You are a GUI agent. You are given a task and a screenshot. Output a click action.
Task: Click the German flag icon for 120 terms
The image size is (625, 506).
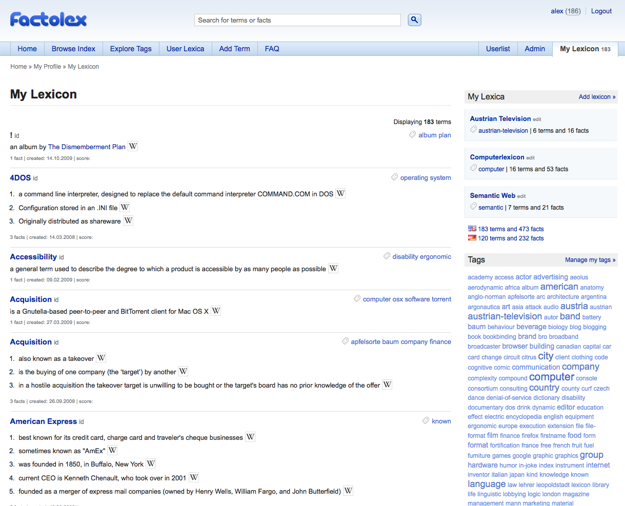click(x=472, y=238)
